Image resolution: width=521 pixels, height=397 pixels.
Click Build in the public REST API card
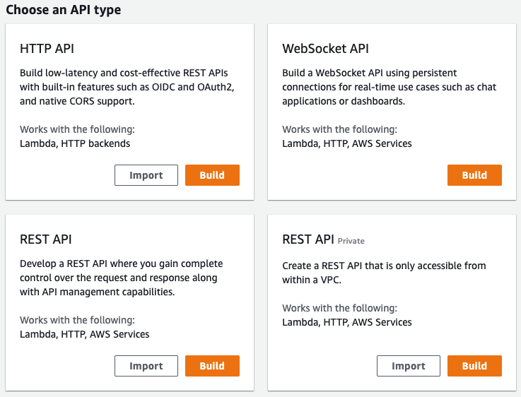point(212,366)
